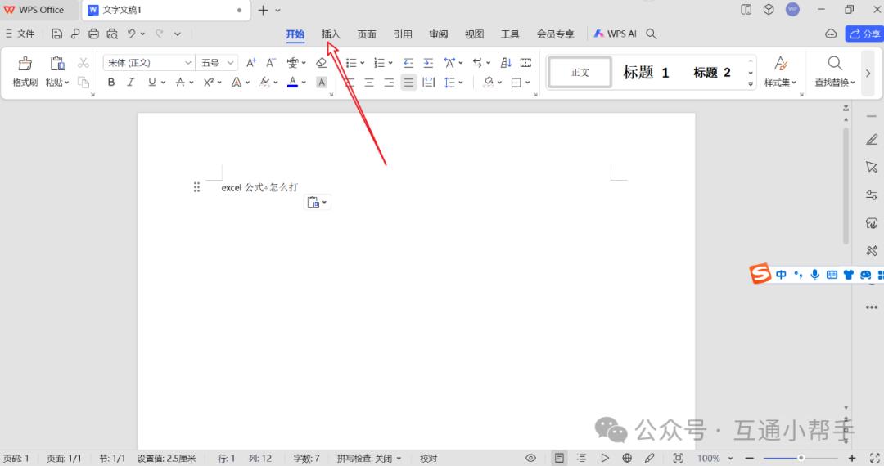
Task: Click the Cut scissors icon
Action: (83, 62)
